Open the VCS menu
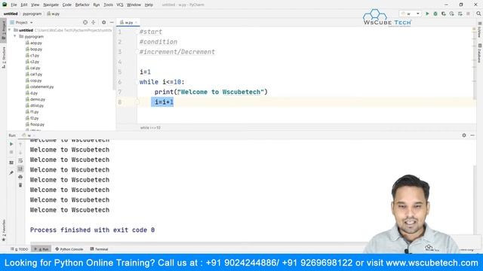Image resolution: width=483 pixels, height=271 pixels. point(120,5)
